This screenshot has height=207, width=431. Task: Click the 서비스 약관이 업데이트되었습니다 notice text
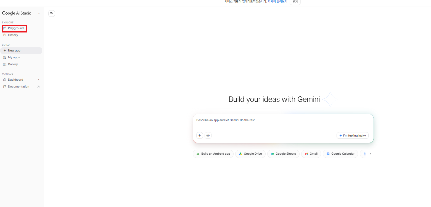(x=246, y=1)
